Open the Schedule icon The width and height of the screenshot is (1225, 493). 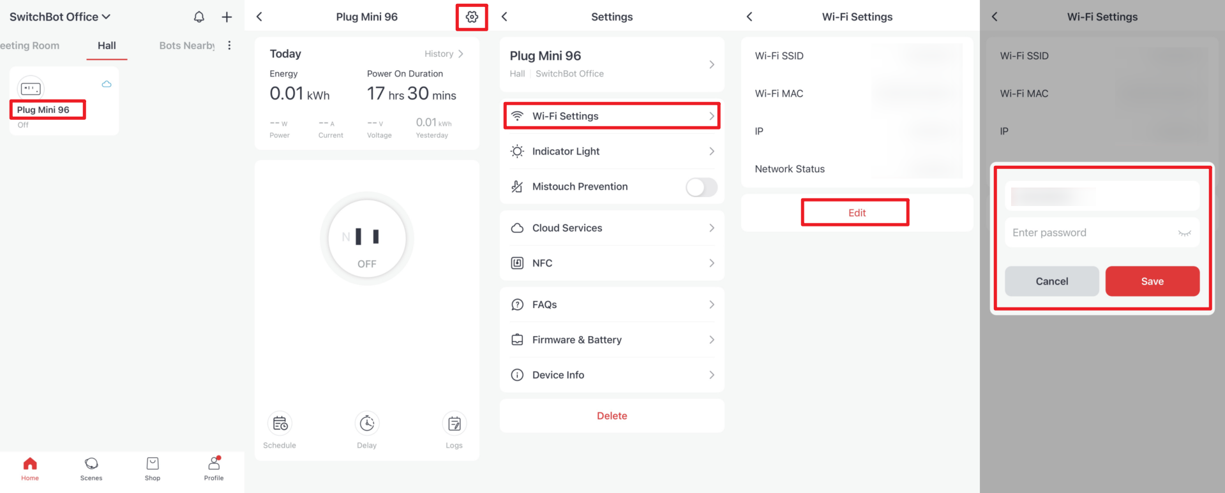(x=280, y=424)
